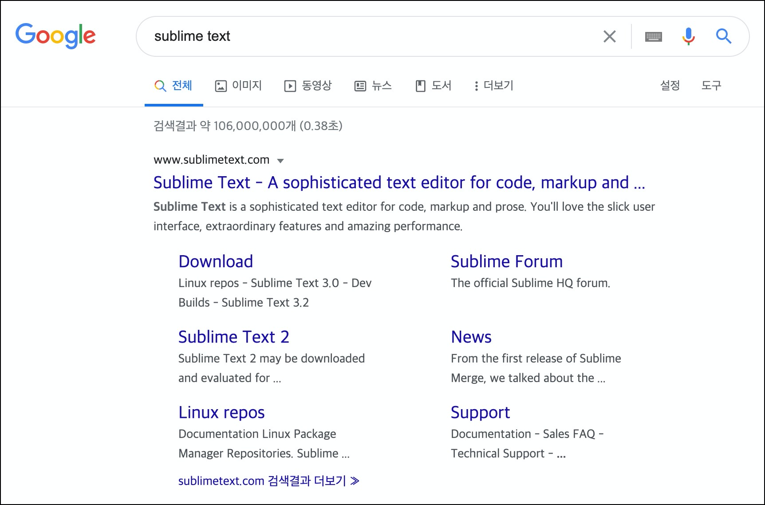
Task: Open the 도서 tab
Action: pos(433,86)
